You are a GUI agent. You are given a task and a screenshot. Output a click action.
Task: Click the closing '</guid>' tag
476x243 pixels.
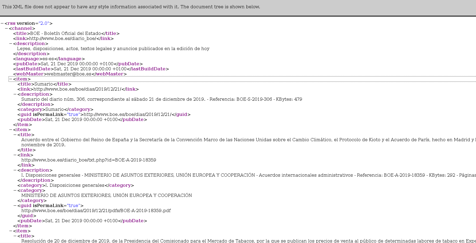click(27, 216)
